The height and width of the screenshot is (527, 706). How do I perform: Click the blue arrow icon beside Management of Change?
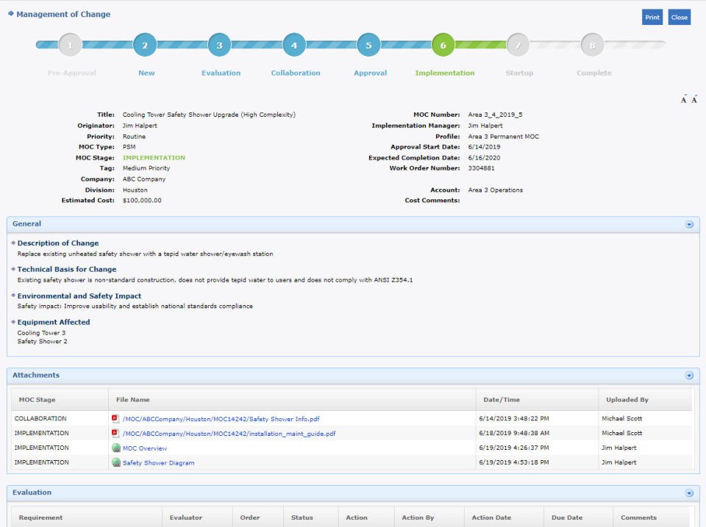(10, 13)
